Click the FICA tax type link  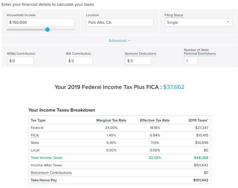point(35,135)
